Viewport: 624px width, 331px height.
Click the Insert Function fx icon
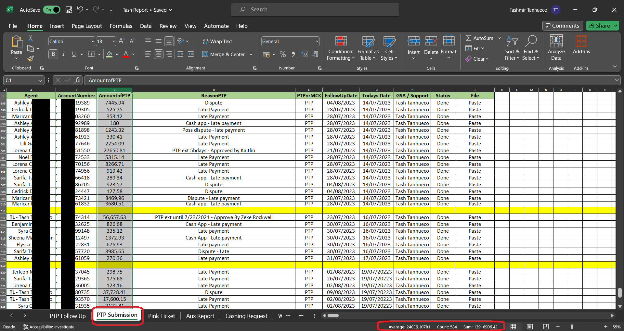pyautogui.click(x=77, y=80)
